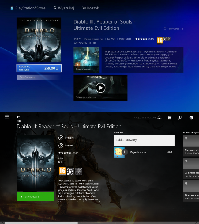This screenshot has height=224, width=199.
Task: Open the Omówienie tab beside the PlayStation game title
Action: [x=174, y=28]
